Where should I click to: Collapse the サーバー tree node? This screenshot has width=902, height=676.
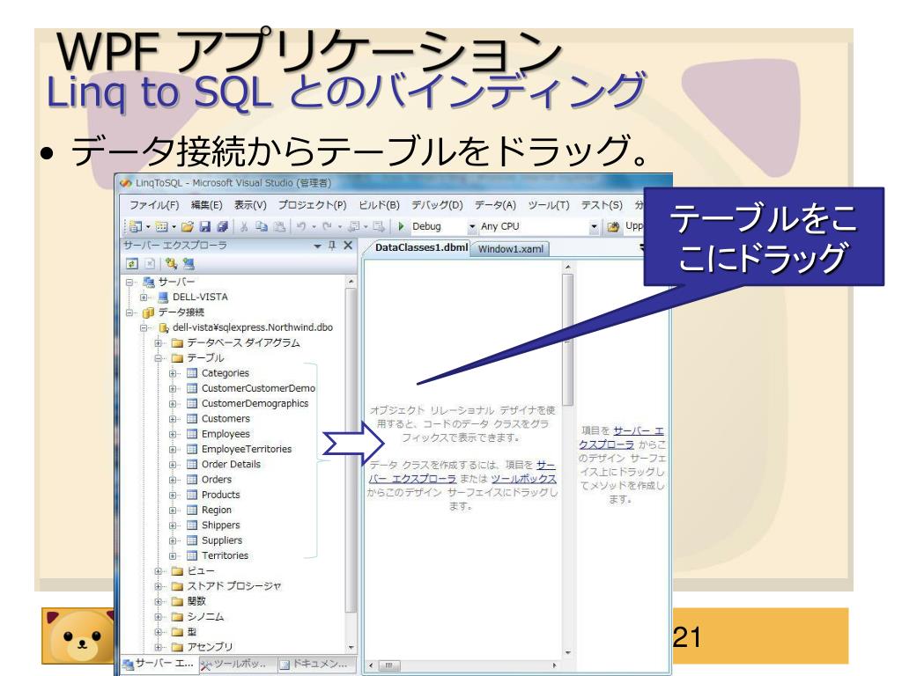pyautogui.click(x=130, y=283)
